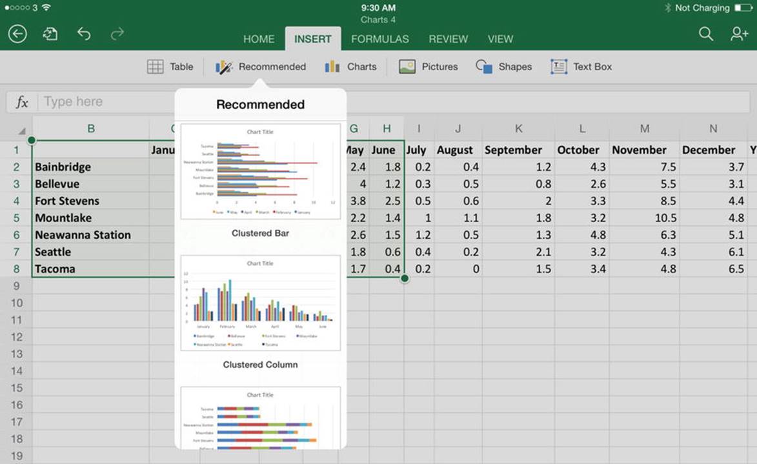Click the October header cell
The height and width of the screenshot is (464, 757).
pos(582,150)
